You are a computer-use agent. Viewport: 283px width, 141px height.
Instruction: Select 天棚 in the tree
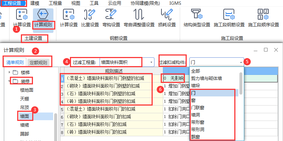[x=25, y=99]
